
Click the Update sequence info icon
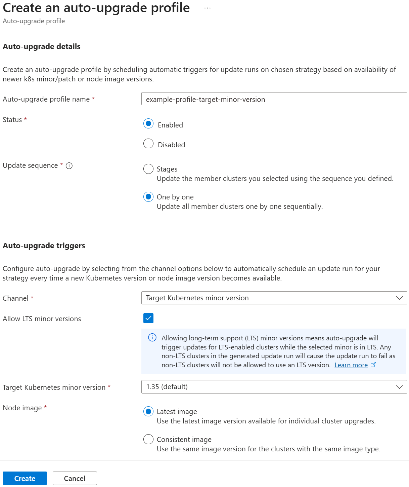[69, 165]
